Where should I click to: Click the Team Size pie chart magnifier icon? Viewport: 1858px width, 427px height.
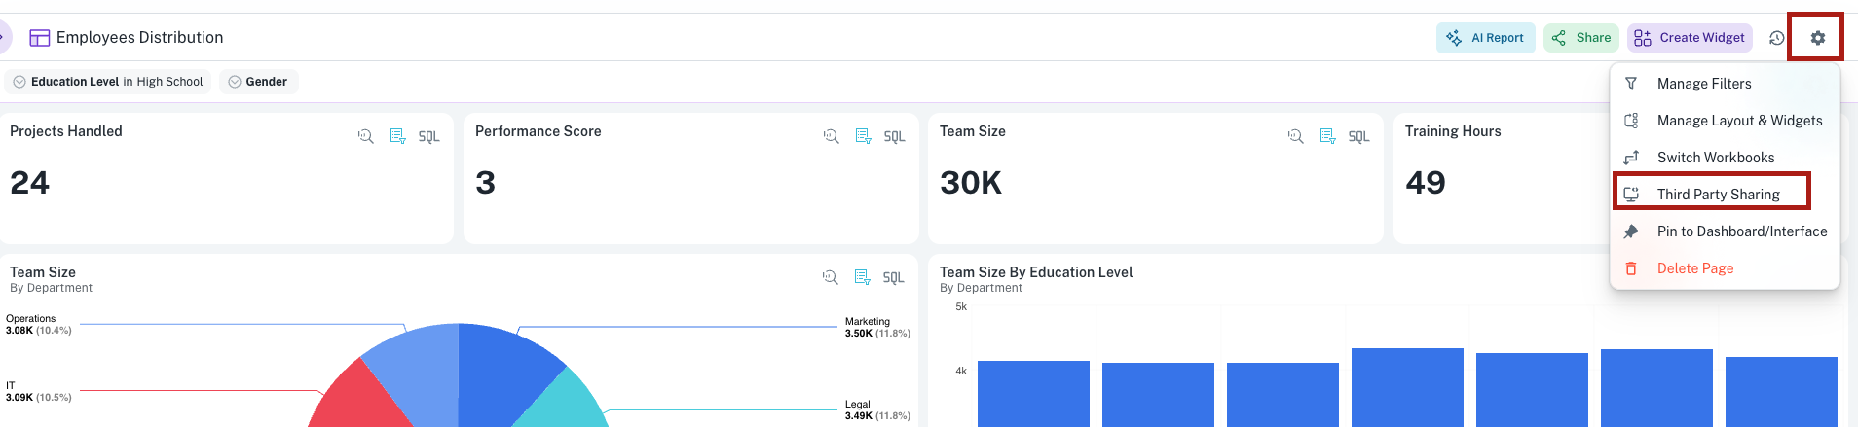pos(830,277)
